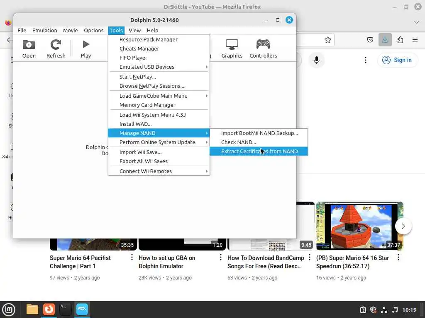Viewport: 425px width, 318px height.
Task: Choose Import BootMii NAND Backup...
Action: click(x=259, y=133)
